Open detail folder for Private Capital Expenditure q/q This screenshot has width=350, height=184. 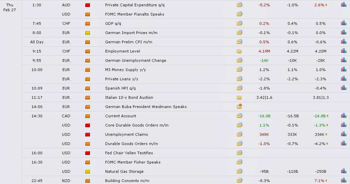[x=240, y=5]
